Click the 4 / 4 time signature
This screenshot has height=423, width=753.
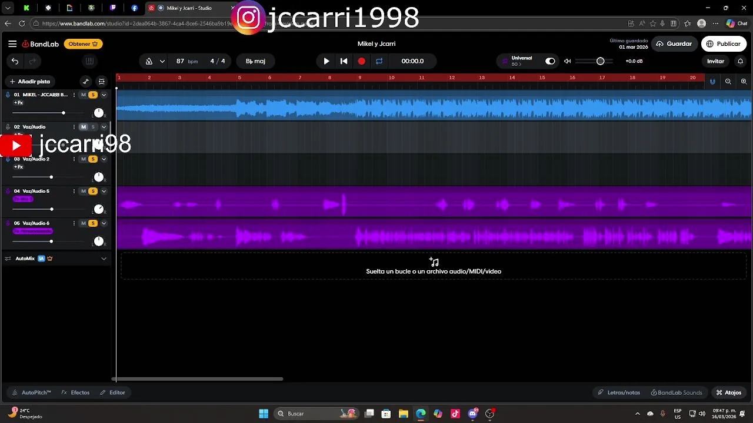point(218,61)
